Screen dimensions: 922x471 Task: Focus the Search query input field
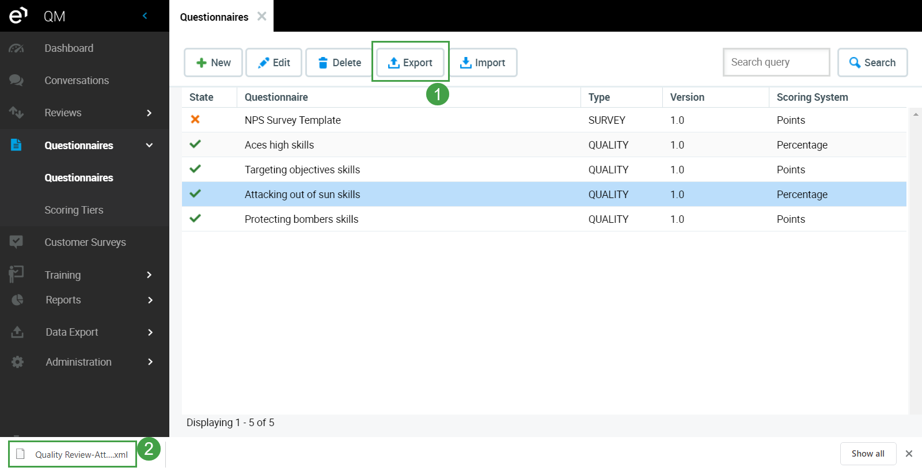776,62
